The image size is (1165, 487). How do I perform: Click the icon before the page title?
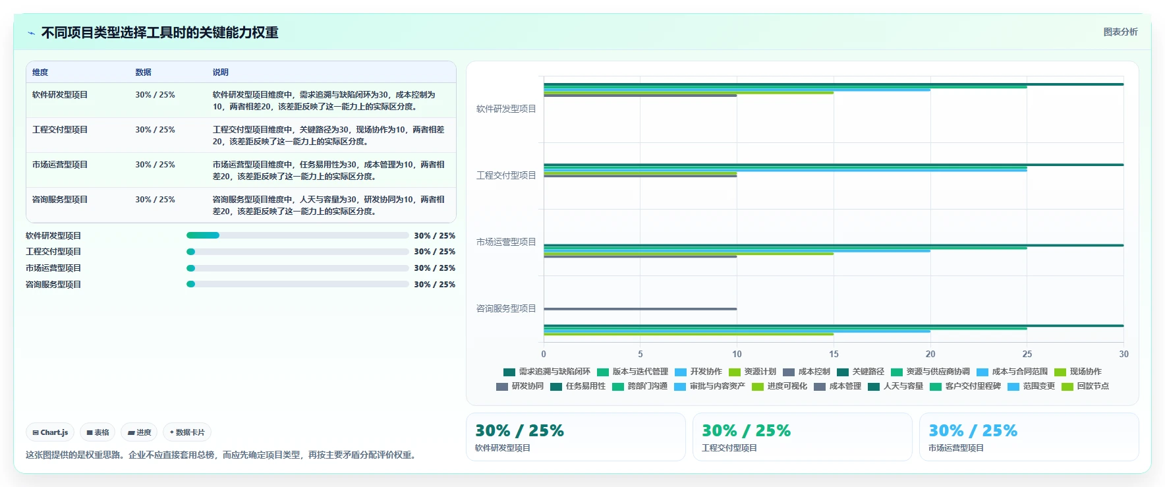[x=31, y=33]
